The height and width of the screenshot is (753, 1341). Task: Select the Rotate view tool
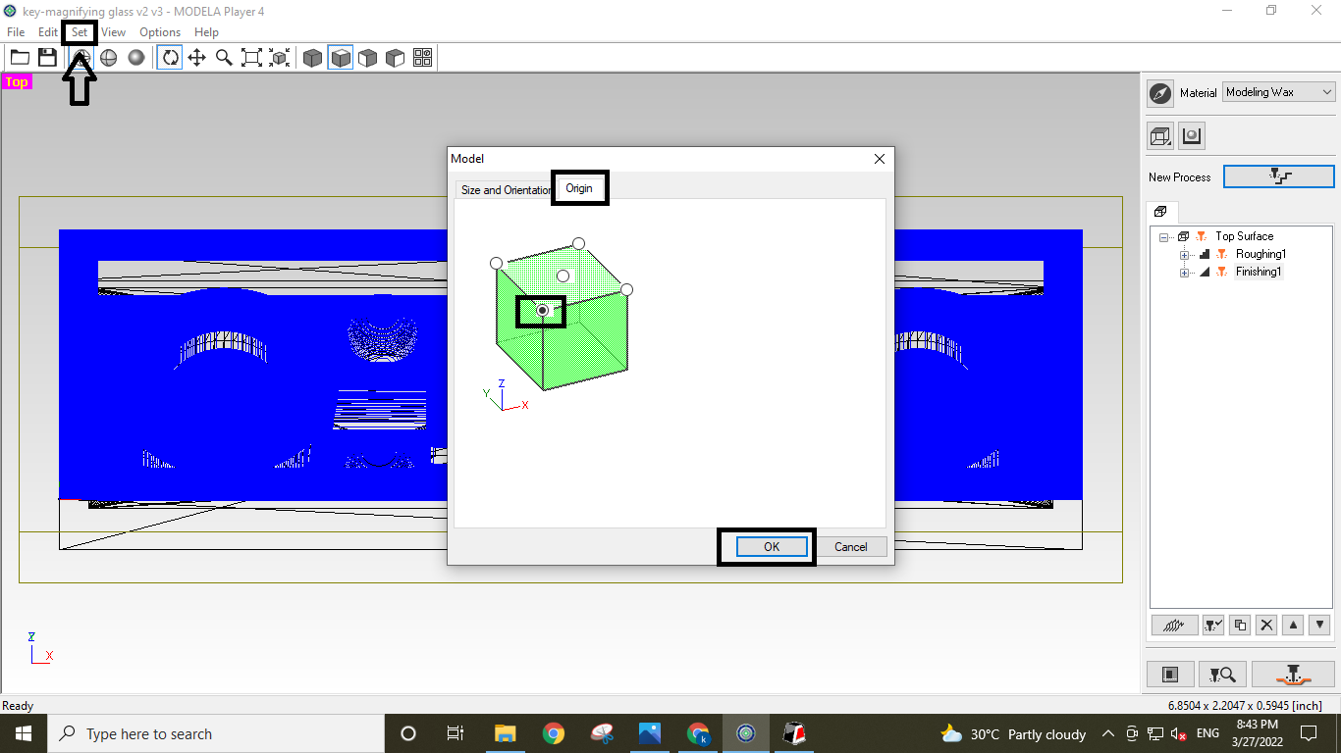(170, 58)
